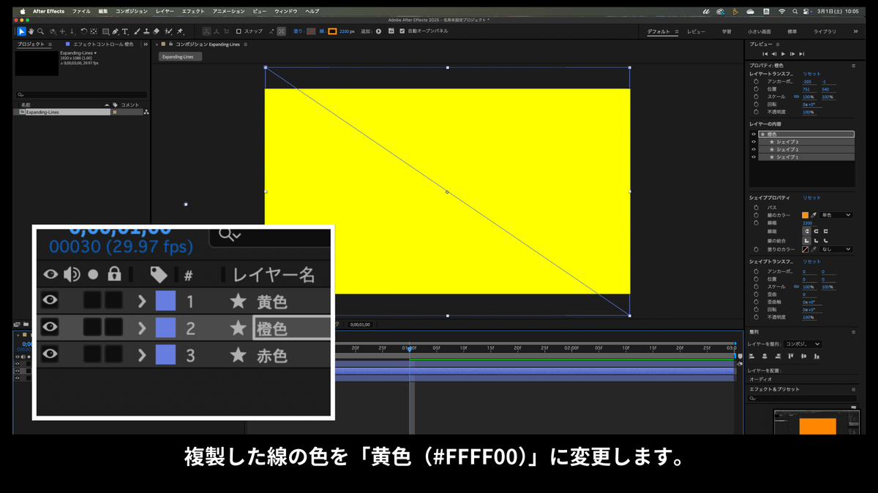
Task: Click the eyedropper next to 塗りのカラー
Action: click(x=814, y=249)
